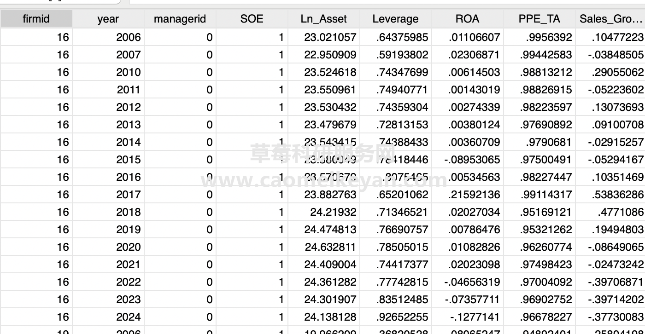Screen dimensions: 645x334
Task: Click the year cell showing 2017
Action: coord(128,195)
